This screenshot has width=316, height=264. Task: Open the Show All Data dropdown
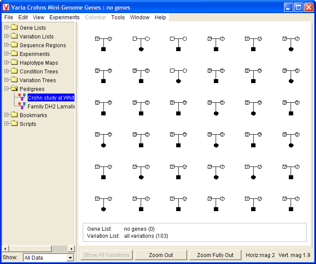[70, 258]
